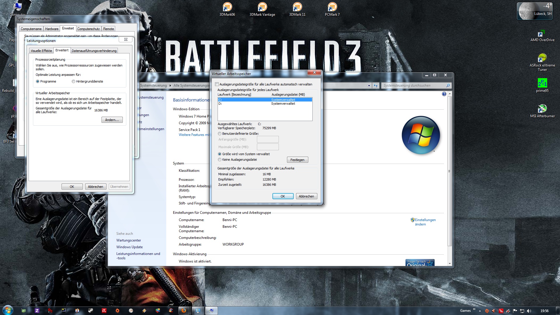The height and width of the screenshot is (315, 560).
Task: Open the Datenausführungsverhinderung tab
Action: pyautogui.click(x=94, y=51)
